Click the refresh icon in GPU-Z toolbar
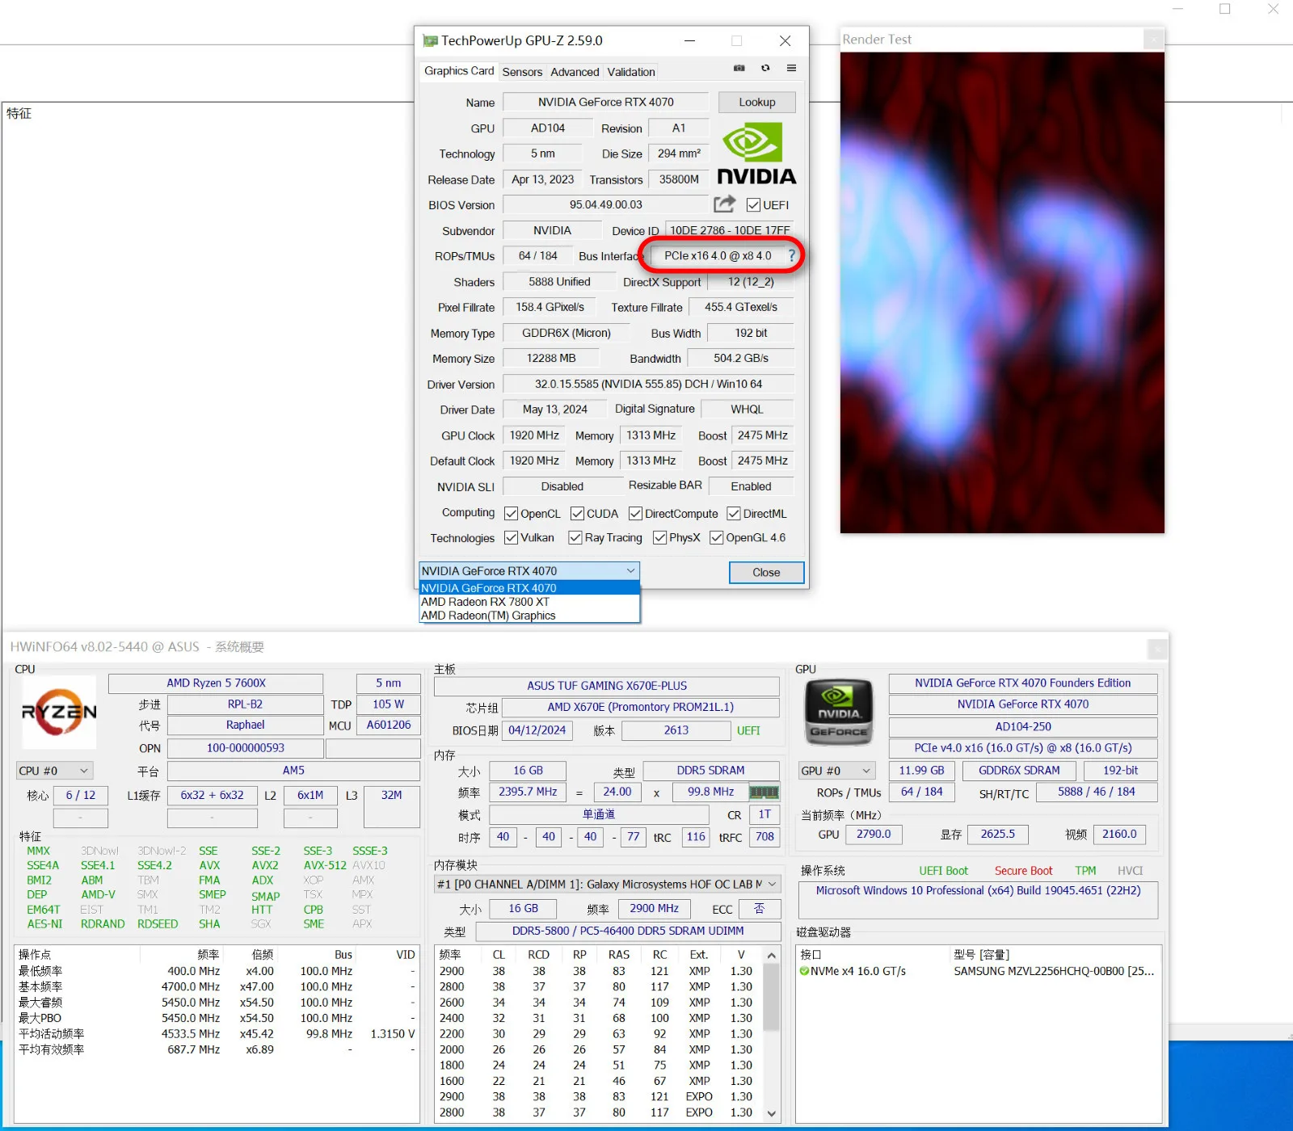Screen dimensions: 1293x1131 (x=765, y=69)
